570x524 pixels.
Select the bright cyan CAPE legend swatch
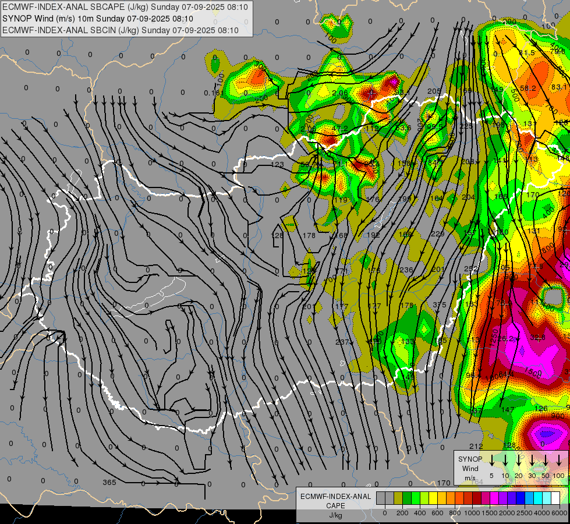pyautogui.click(x=537, y=498)
